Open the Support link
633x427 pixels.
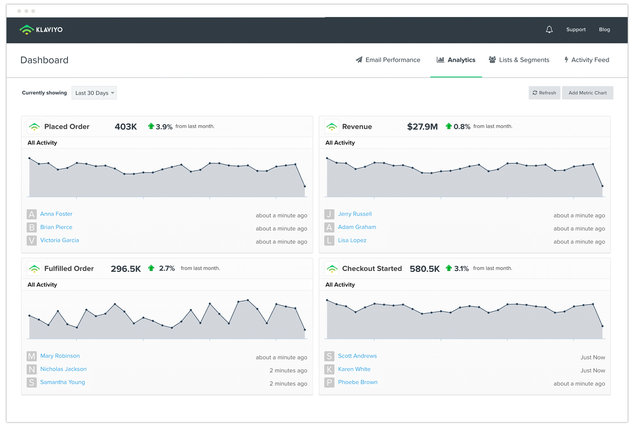pyautogui.click(x=576, y=30)
